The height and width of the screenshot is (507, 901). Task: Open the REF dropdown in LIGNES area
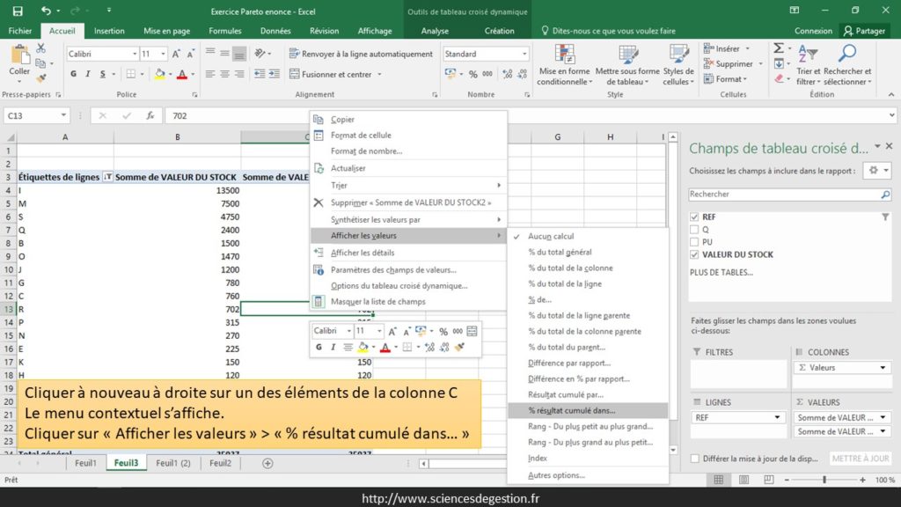778,417
